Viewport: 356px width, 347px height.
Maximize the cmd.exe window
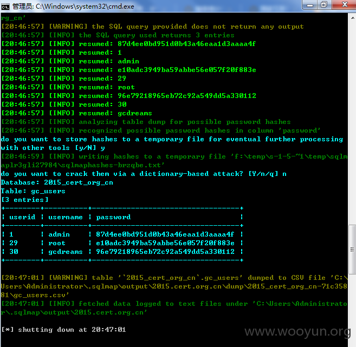[324, 5]
